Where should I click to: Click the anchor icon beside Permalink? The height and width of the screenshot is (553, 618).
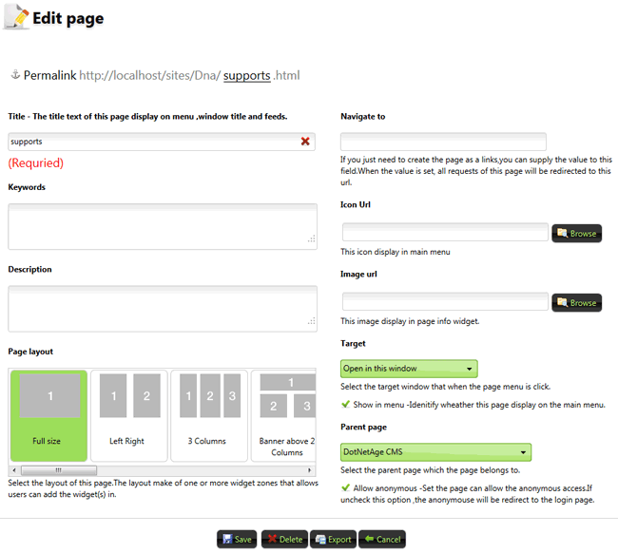point(15,74)
